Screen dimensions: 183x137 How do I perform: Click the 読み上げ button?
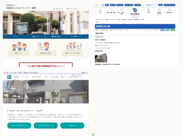tap(113, 5)
